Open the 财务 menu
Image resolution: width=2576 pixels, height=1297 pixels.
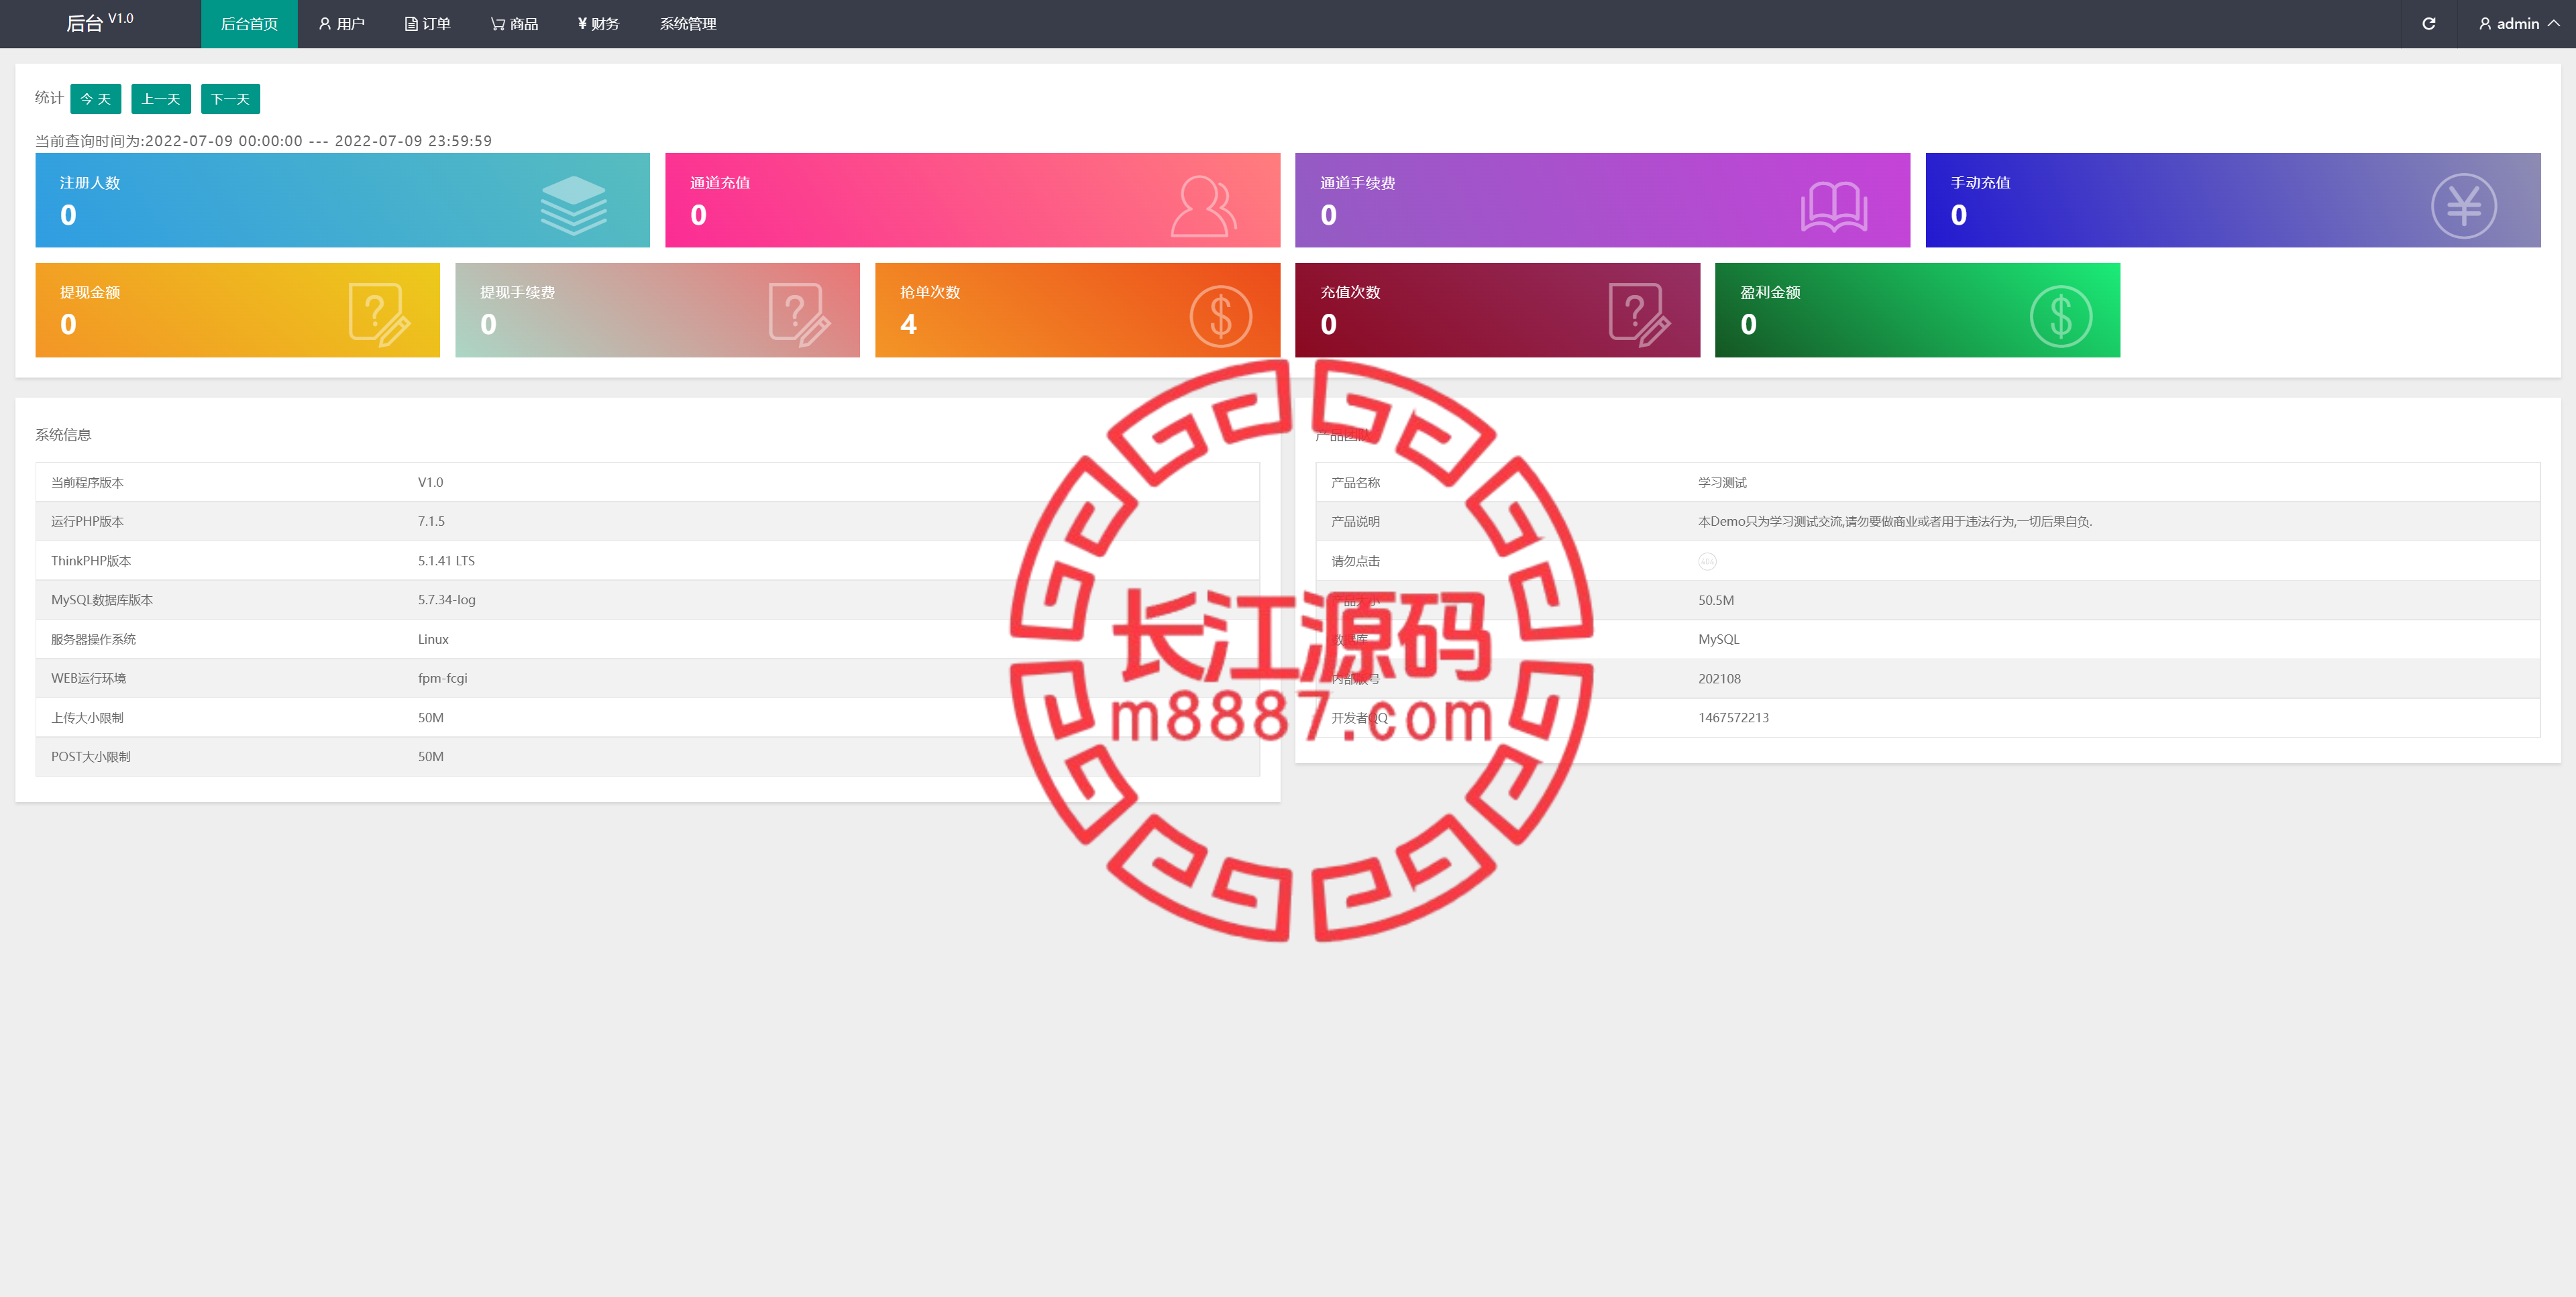click(598, 24)
